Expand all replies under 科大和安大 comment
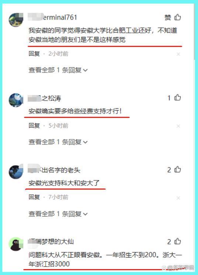198x275 pixels. (x=58, y=214)
